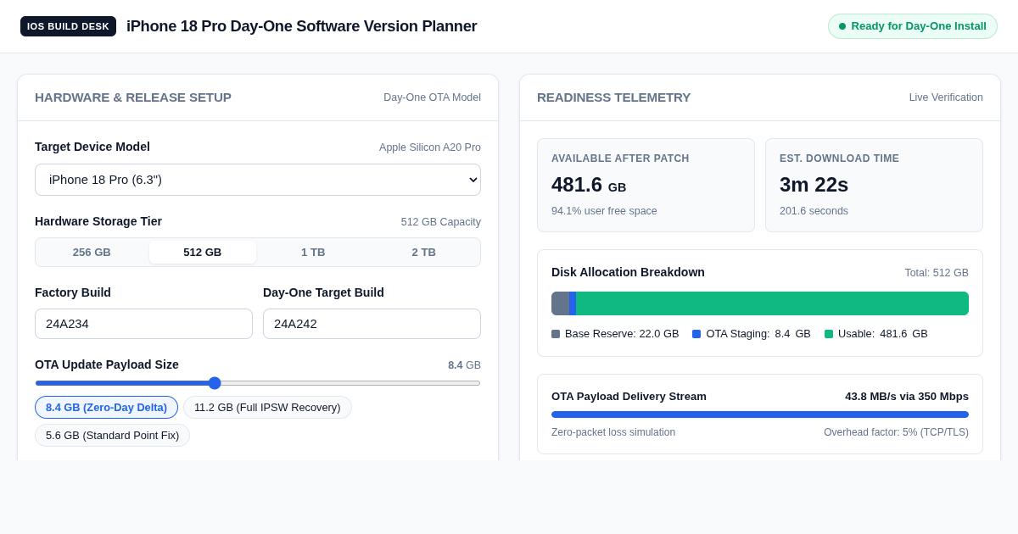Click the Est. Download Time card
This screenshot has height=534, width=1018.
(874, 185)
